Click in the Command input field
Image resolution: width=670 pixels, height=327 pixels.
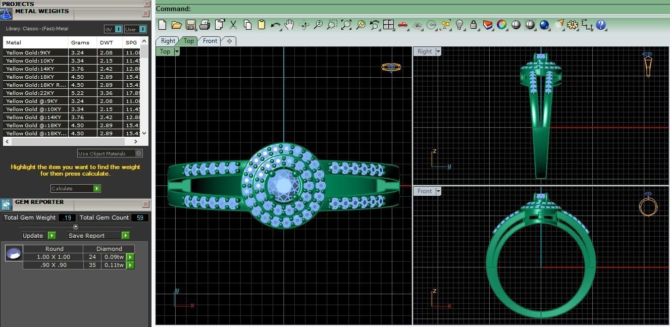(x=430, y=9)
